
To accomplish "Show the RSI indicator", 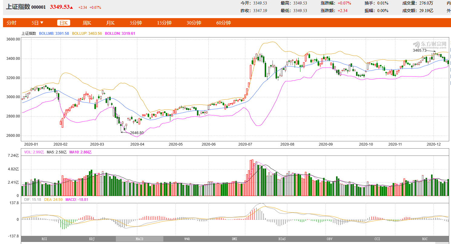I will click(44, 239).
